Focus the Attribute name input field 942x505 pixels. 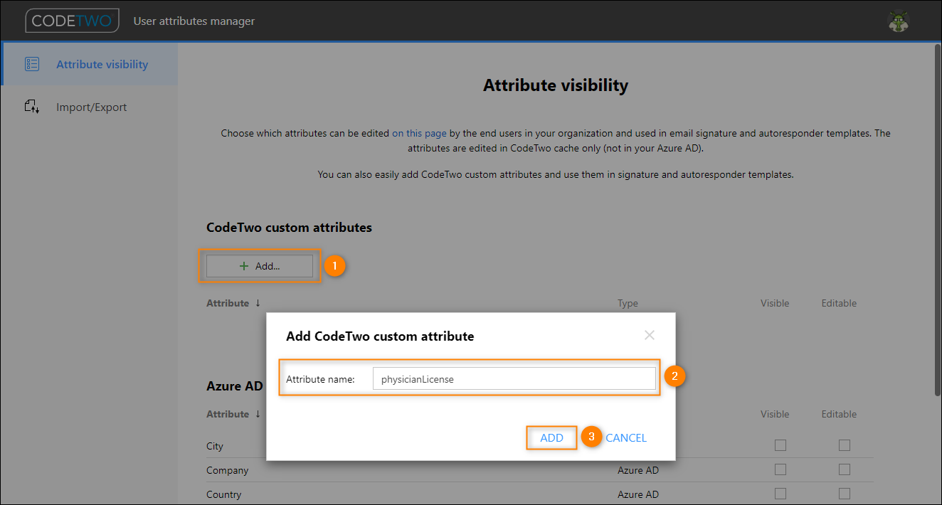pyautogui.click(x=514, y=379)
